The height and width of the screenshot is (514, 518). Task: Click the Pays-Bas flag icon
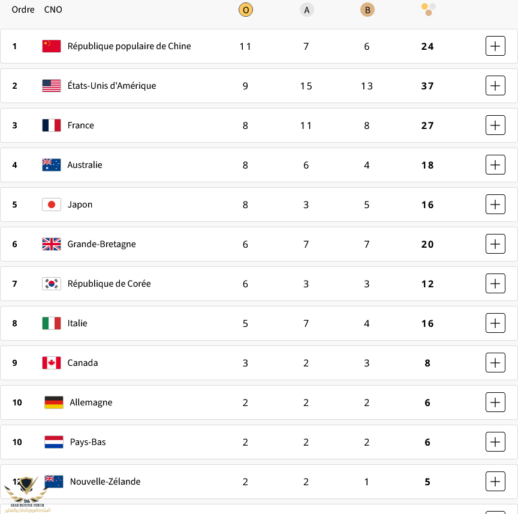point(54,442)
